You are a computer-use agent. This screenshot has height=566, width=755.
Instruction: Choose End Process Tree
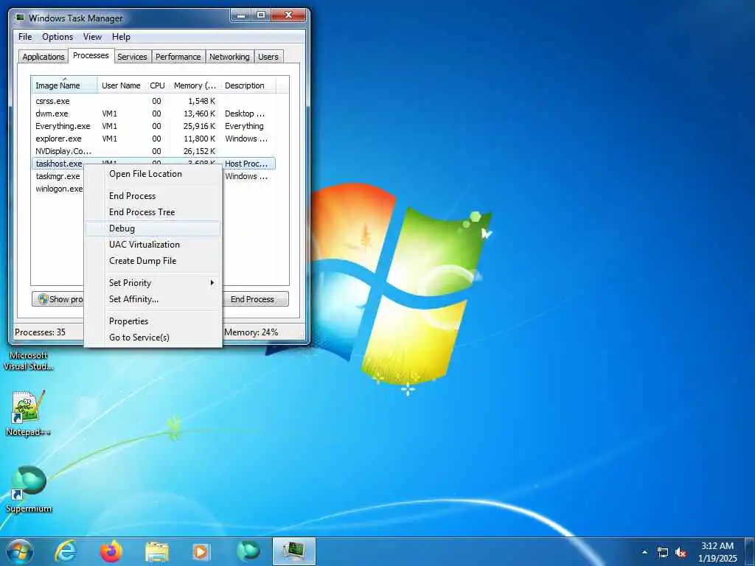153,212
